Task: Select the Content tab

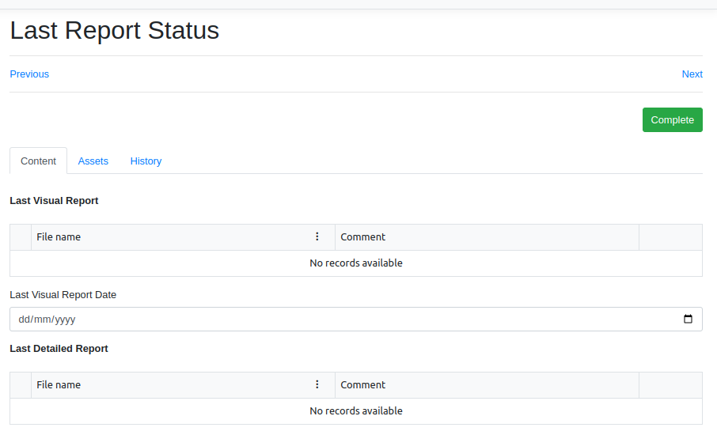Action: coord(38,161)
